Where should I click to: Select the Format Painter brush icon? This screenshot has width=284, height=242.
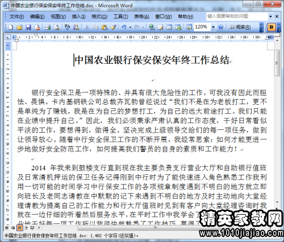113,27
